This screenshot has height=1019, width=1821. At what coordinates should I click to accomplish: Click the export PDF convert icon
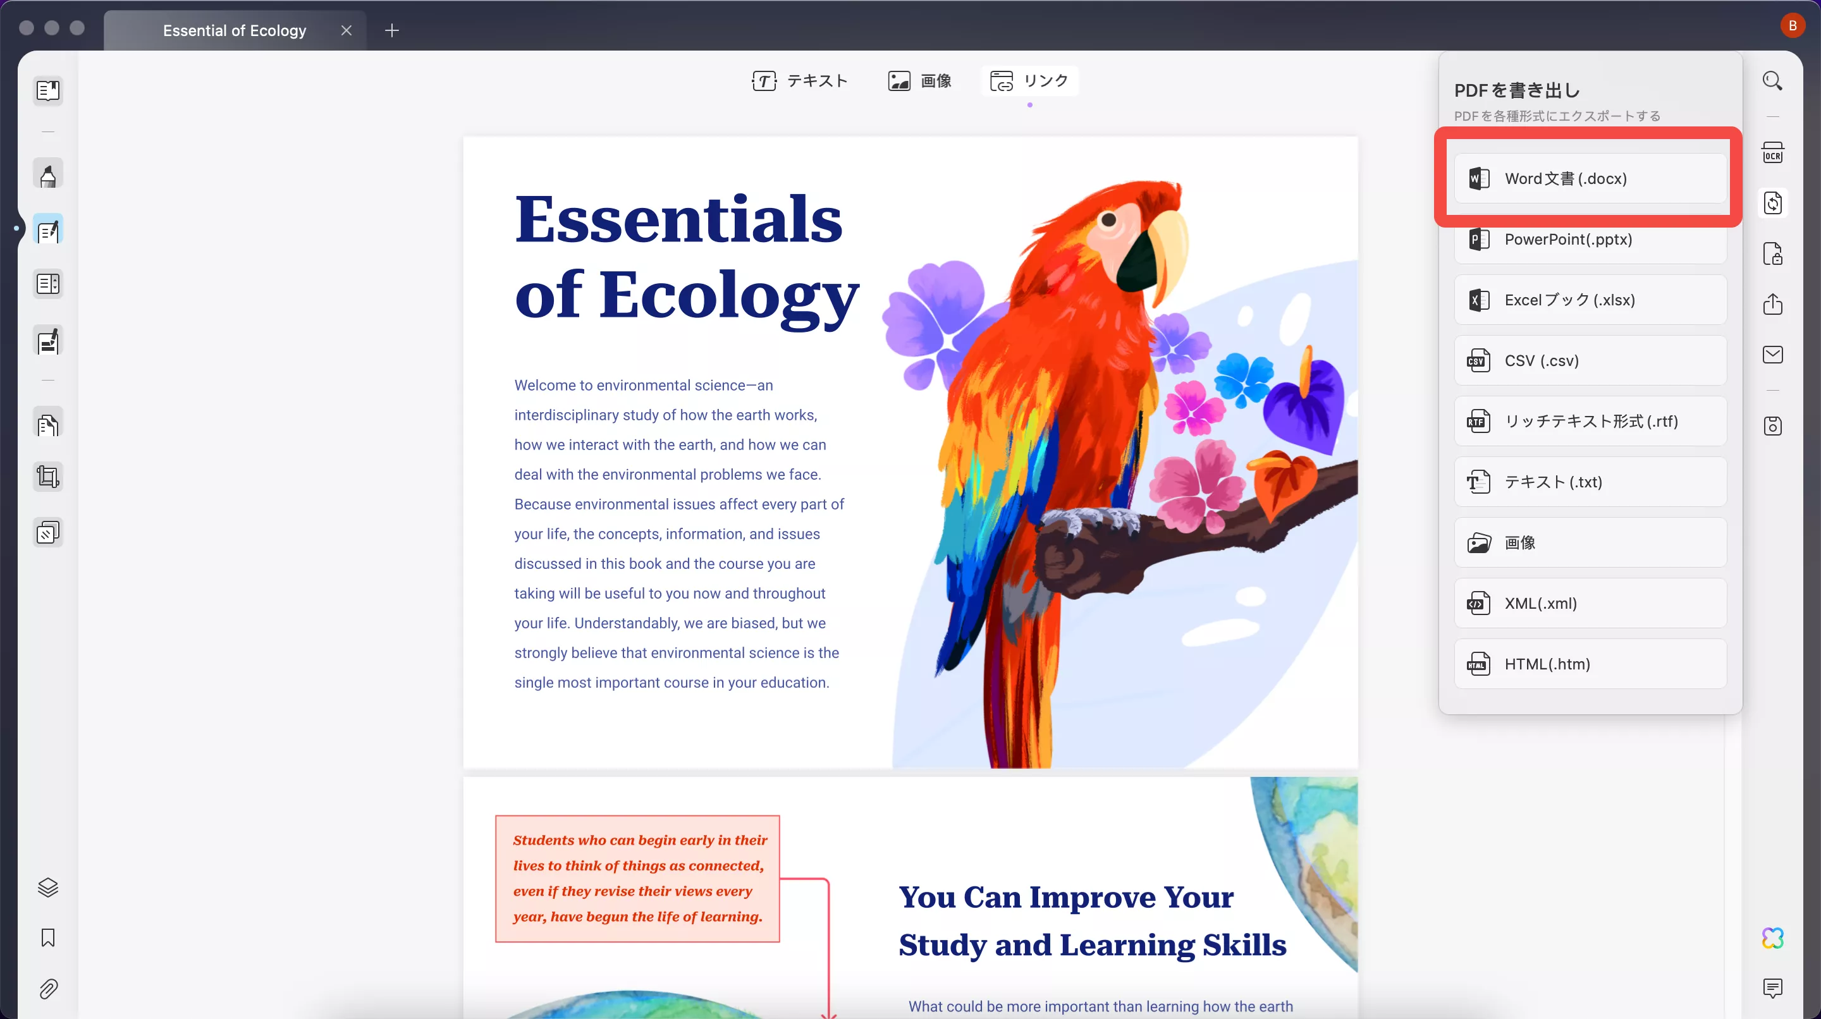tap(1772, 204)
